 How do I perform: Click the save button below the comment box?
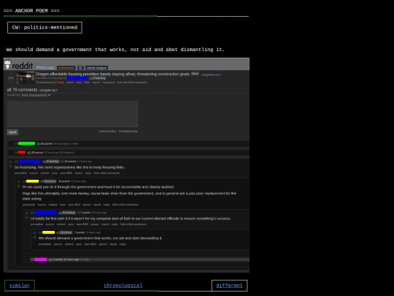[x=12, y=132]
